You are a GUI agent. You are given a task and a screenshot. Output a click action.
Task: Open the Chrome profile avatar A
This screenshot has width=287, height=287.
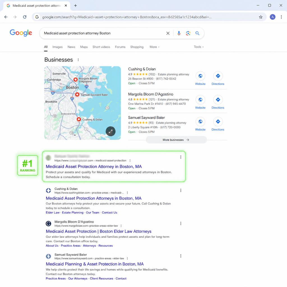[x=272, y=17]
